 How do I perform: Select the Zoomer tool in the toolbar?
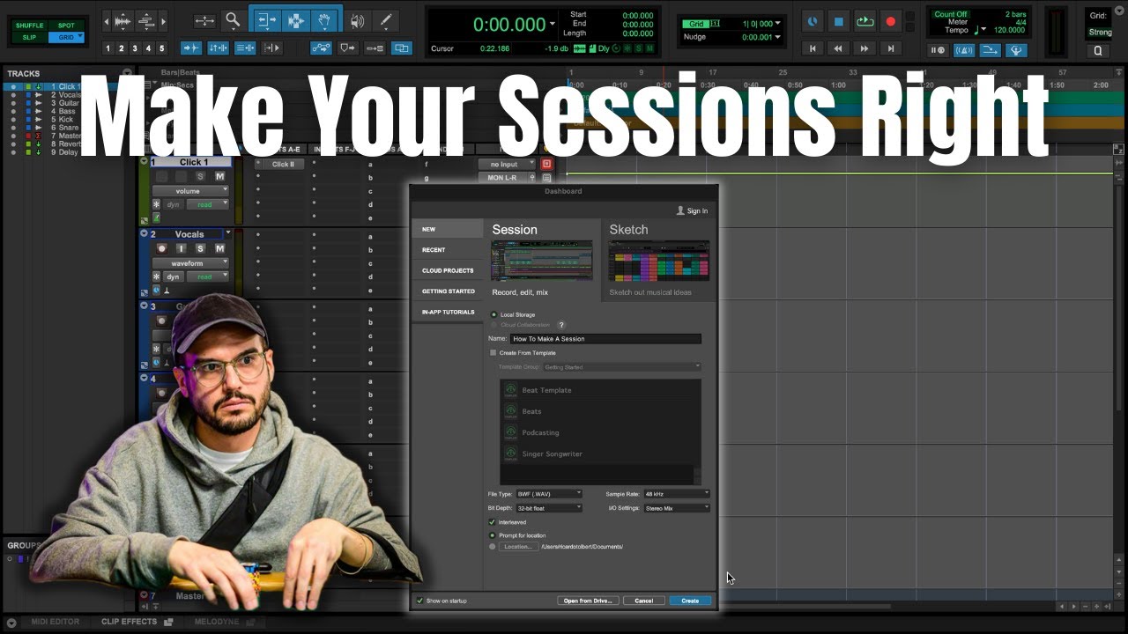[x=232, y=20]
